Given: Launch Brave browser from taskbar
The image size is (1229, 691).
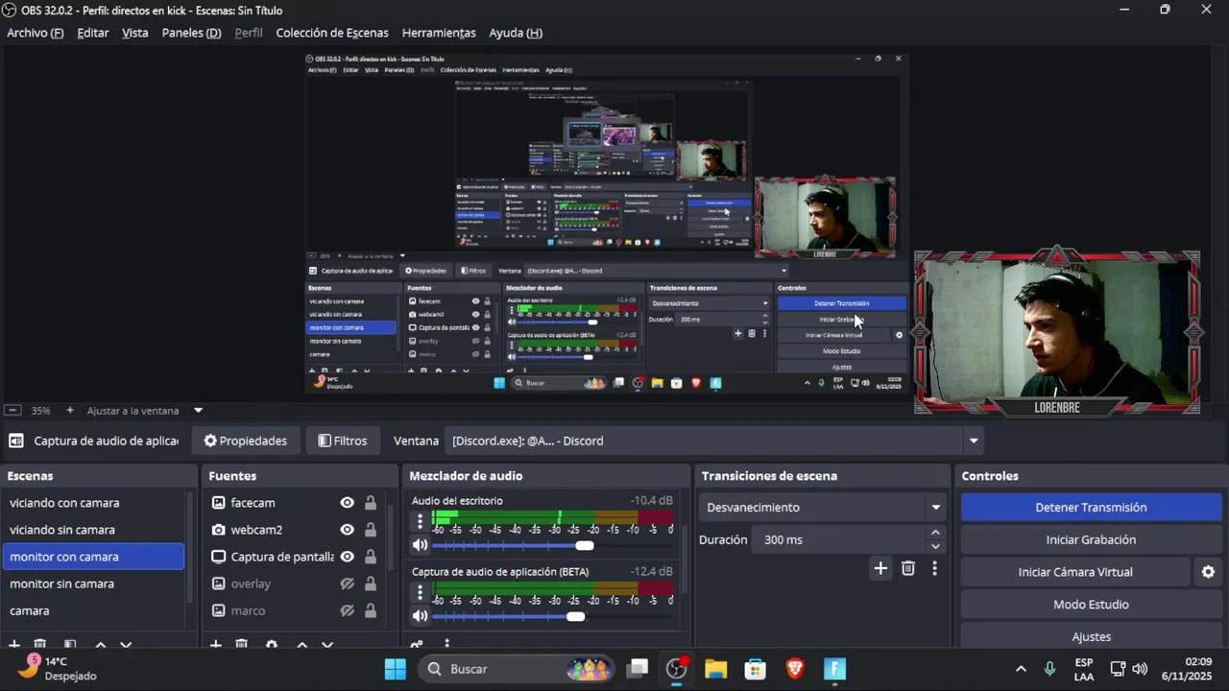Looking at the screenshot, I should [x=795, y=669].
